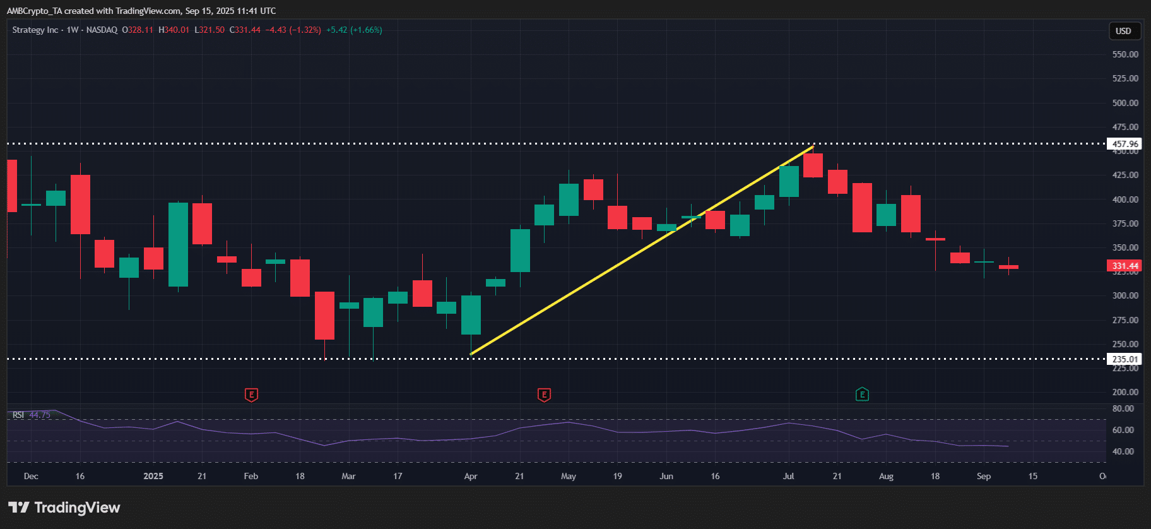Image resolution: width=1151 pixels, height=529 pixels.
Task: Click the Strategy Inc symbol title
Action: 35,30
